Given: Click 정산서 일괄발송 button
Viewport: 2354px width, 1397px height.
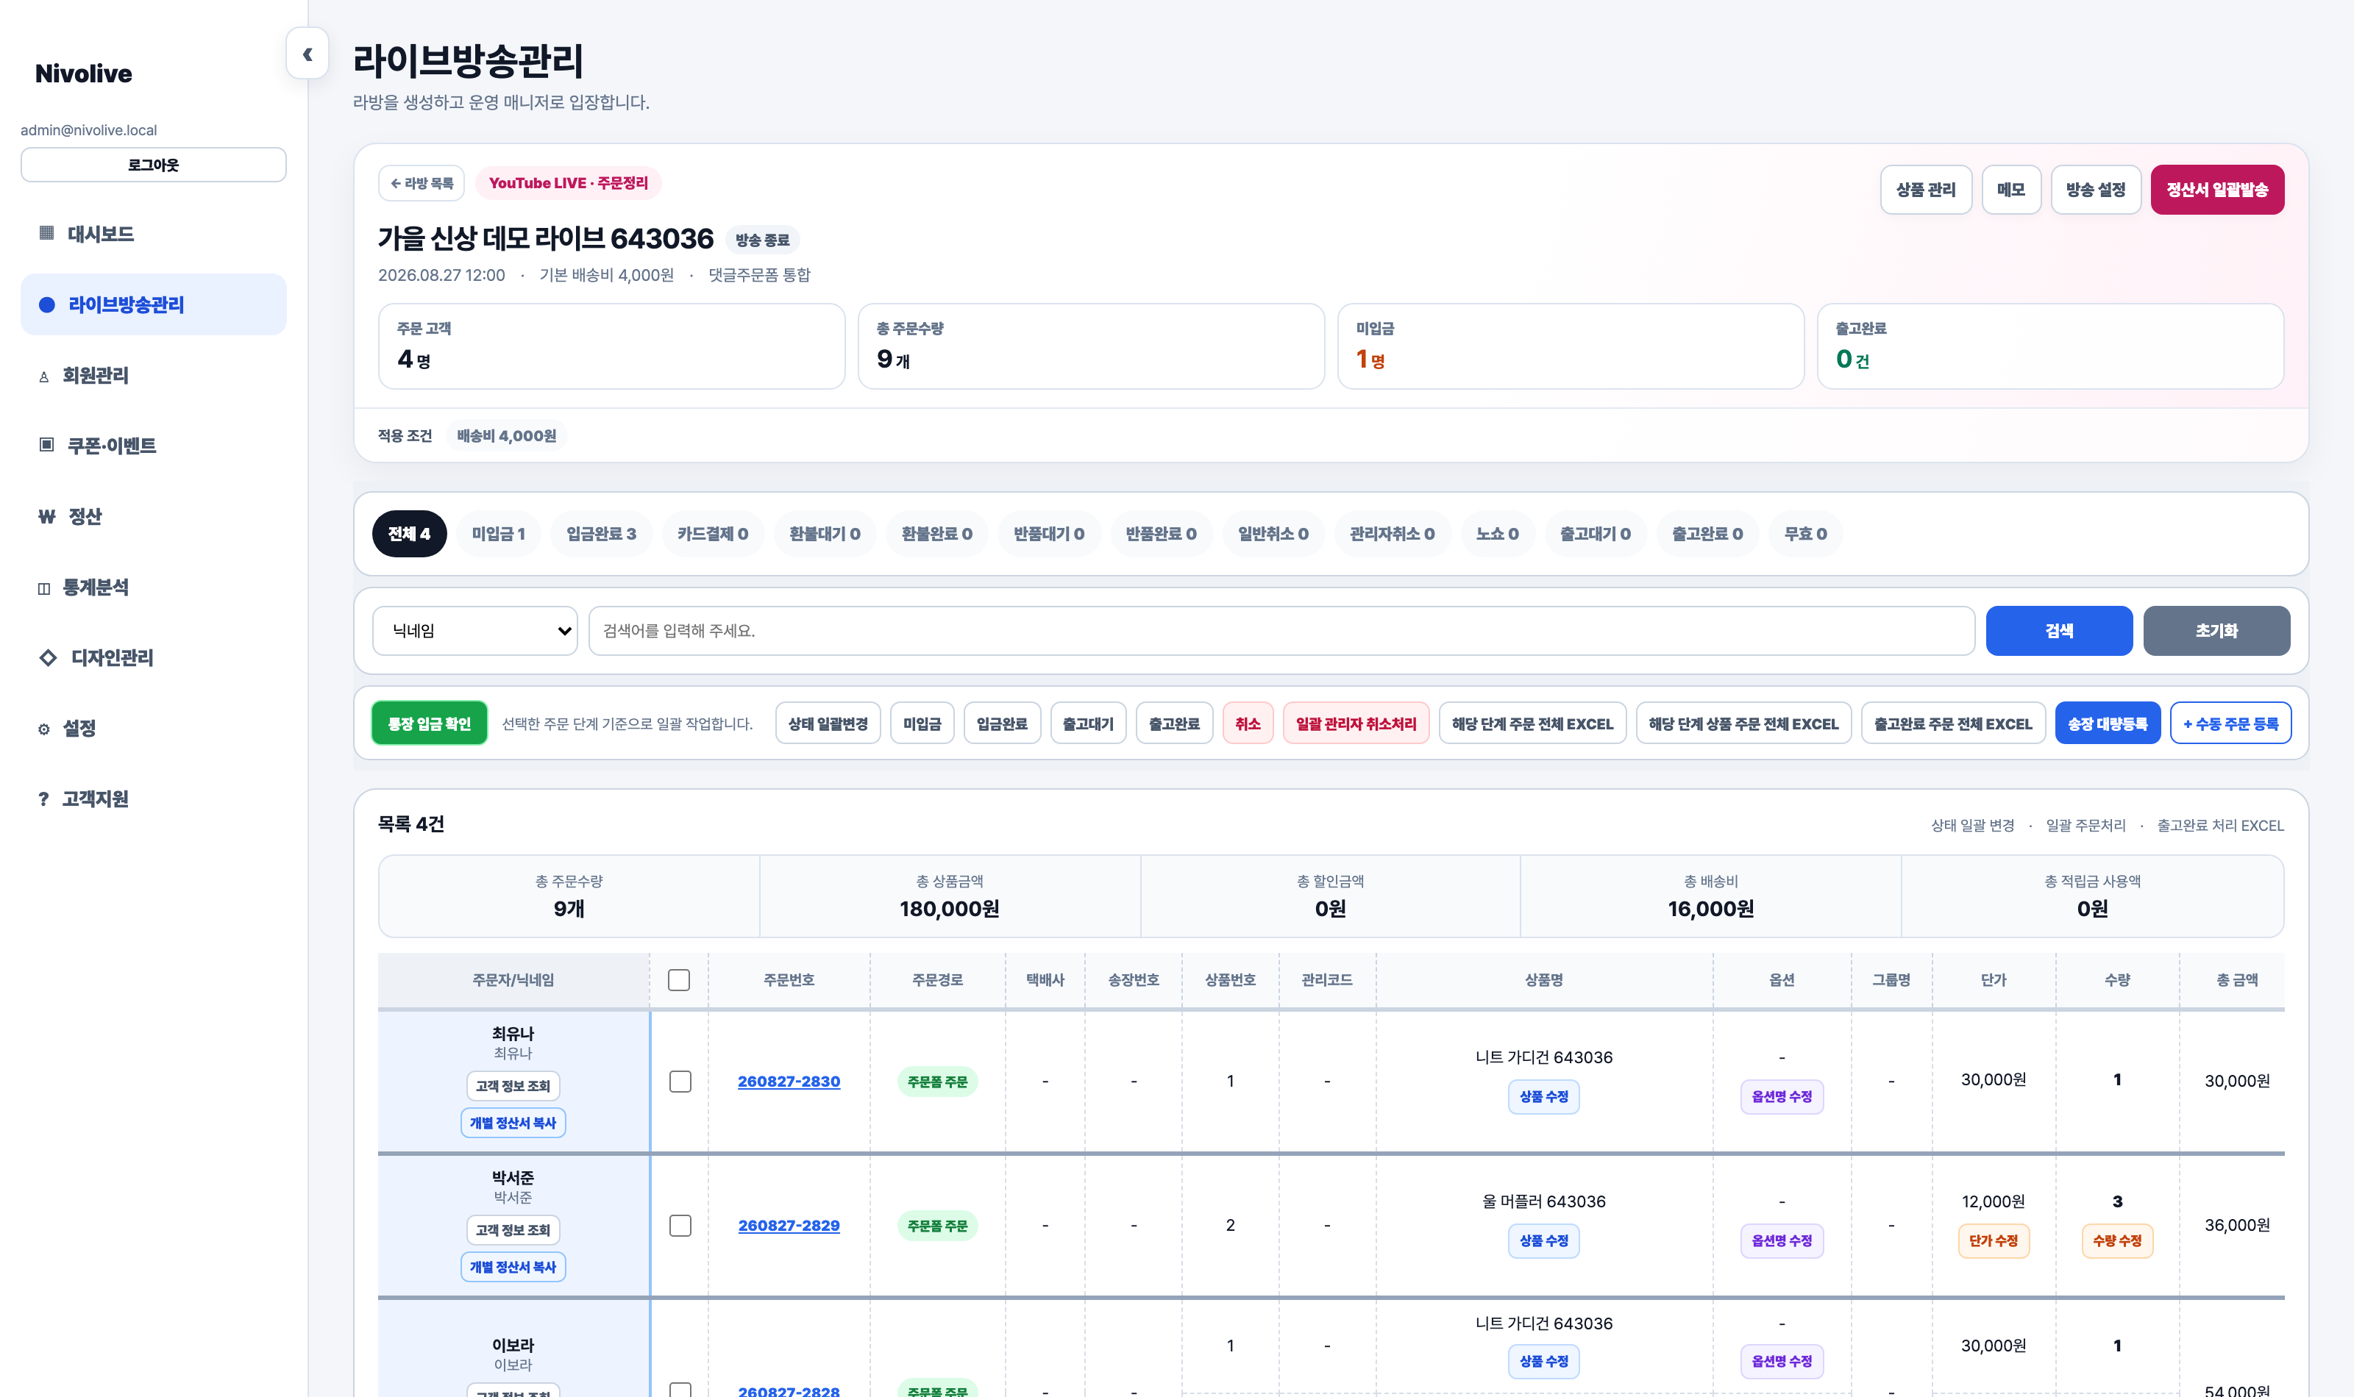Looking at the screenshot, I should tap(2216, 189).
